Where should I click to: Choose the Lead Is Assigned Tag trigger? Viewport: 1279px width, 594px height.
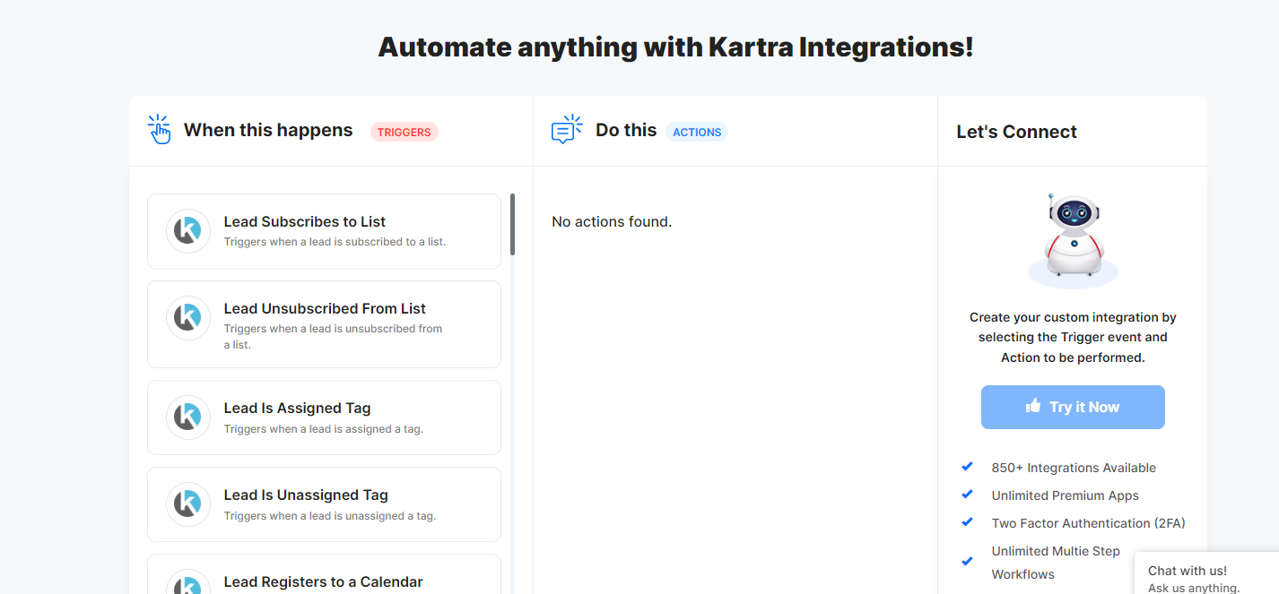(x=324, y=418)
